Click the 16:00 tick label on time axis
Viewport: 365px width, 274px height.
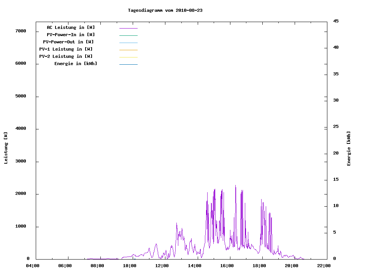[x=227, y=266]
